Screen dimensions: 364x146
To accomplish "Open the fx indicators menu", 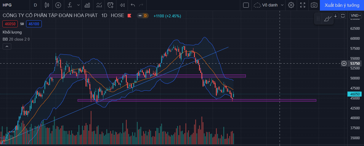I will click(x=70, y=5).
